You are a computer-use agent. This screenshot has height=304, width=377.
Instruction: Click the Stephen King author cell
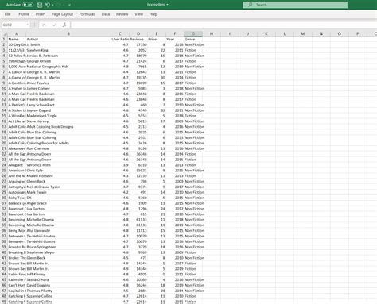tap(68, 50)
